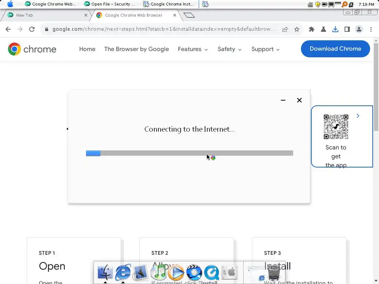Screen dimensions: 379x284
Task: Click the page vertical scrollbar thumb
Action: click(x=376, y=87)
